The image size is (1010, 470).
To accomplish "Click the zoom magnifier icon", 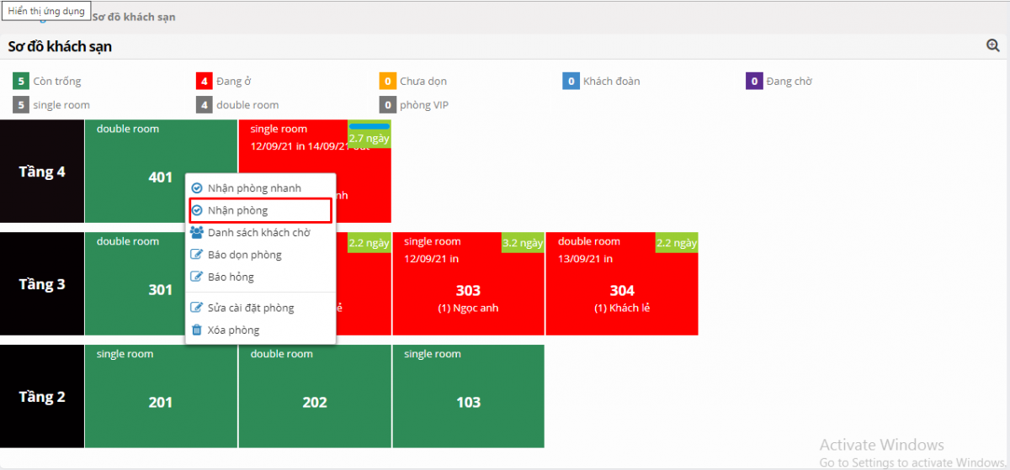I will (x=992, y=46).
